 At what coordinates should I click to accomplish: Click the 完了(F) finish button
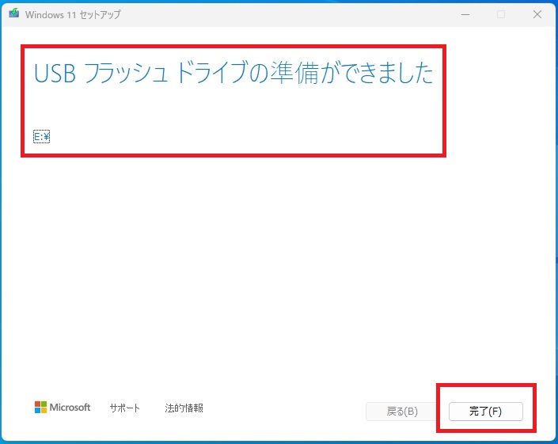point(486,412)
